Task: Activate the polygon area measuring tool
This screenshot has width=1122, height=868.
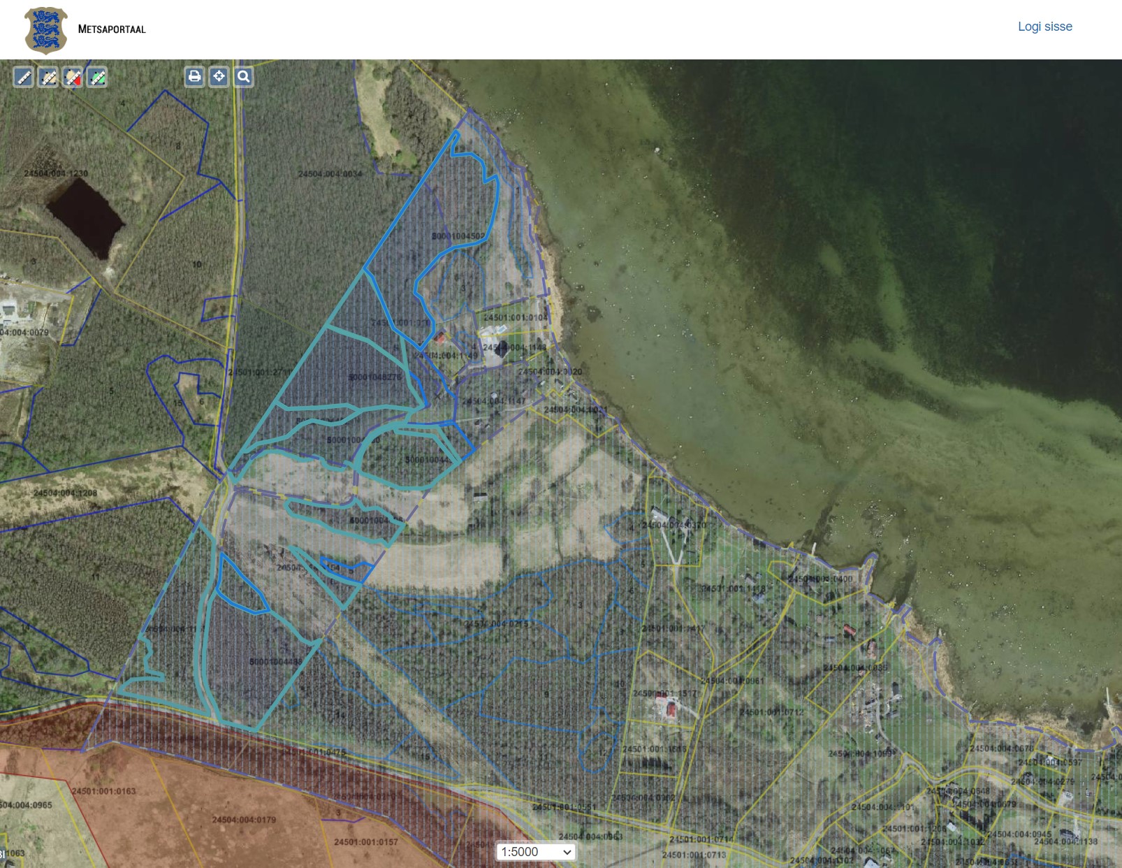Action: [48, 77]
